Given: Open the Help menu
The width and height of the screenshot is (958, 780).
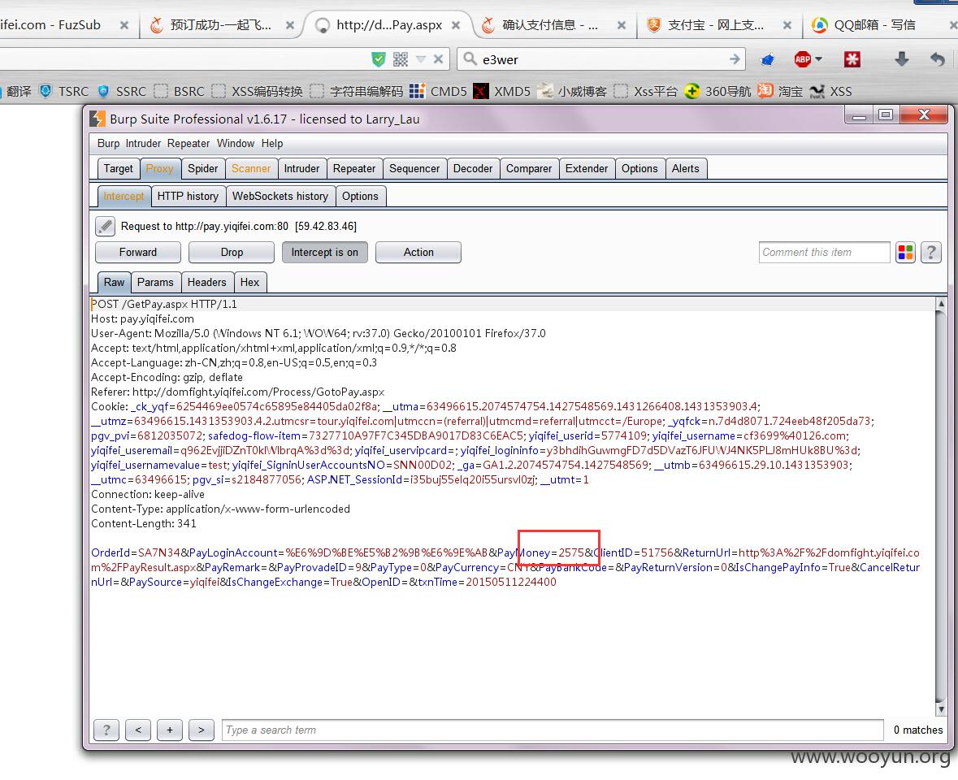Looking at the screenshot, I should coord(272,144).
